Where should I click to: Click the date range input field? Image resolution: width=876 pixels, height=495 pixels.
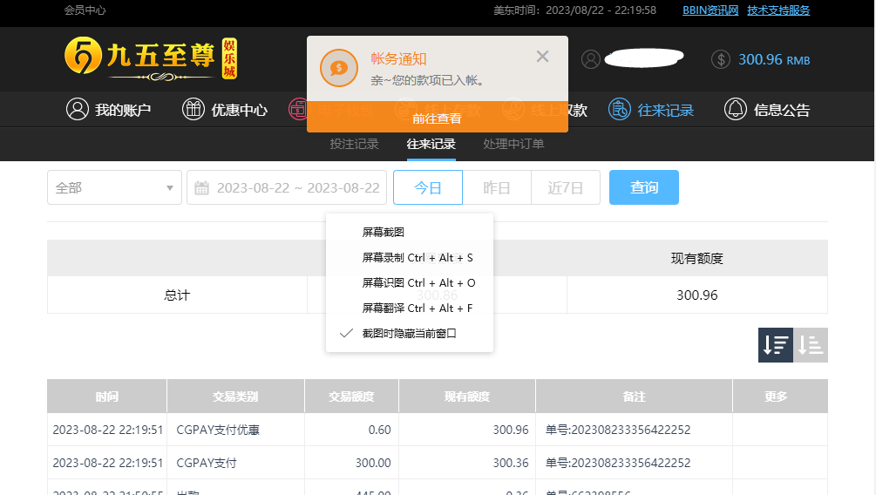287,187
